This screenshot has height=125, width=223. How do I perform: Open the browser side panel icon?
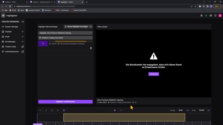click(x=207, y=6)
